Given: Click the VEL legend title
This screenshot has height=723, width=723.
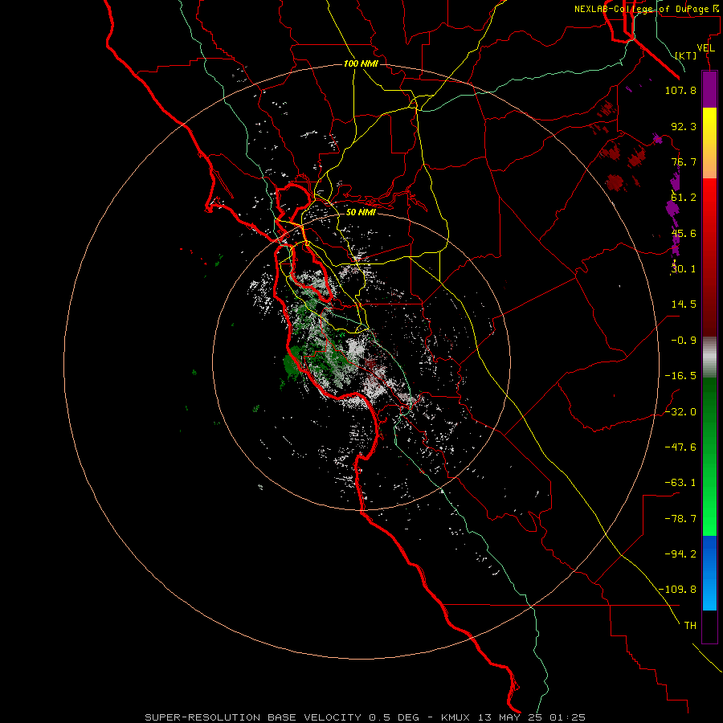Looking at the screenshot, I should [x=706, y=47].
